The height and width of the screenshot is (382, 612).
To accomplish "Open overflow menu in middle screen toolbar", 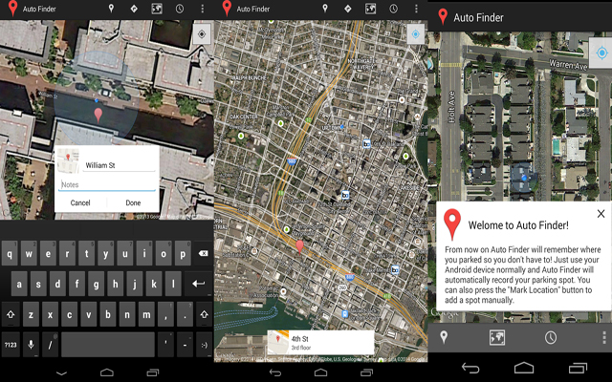I will click(x=416, y=9).
